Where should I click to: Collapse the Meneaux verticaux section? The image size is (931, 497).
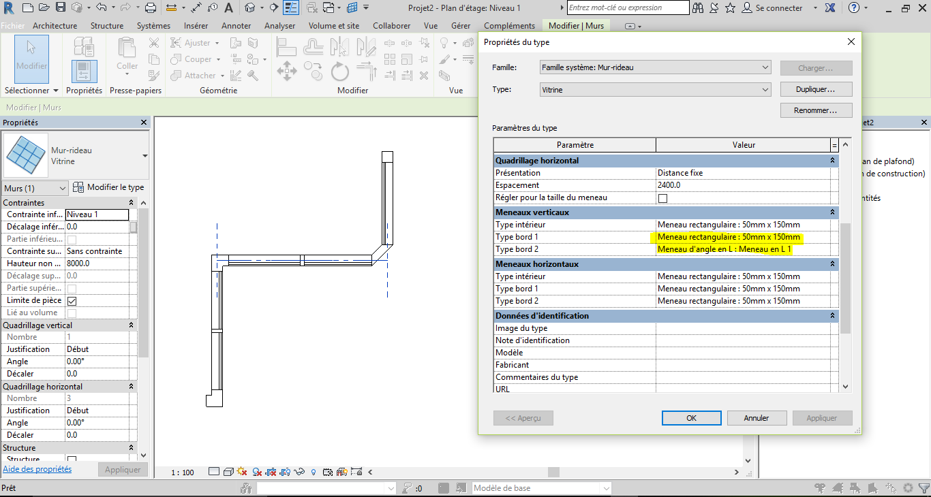(832, 212)
